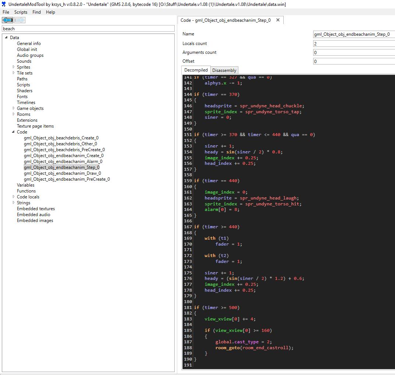This screenshot has width=395, height=375.
Task: Click spr_undyne_head_laugh on line 162
Action: pos(268,198)
